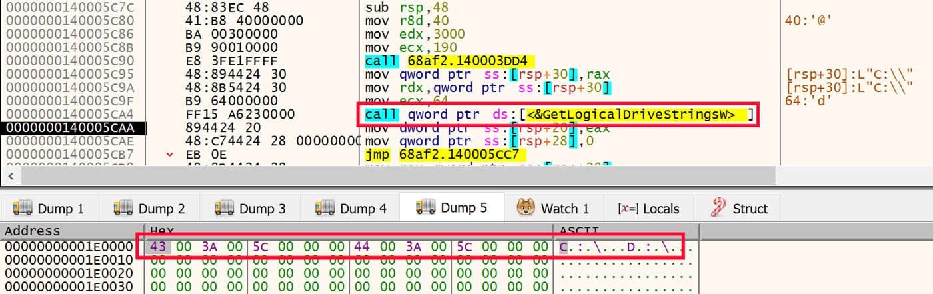This screenshot has width=933, height=294.
Task: Click dump address 00000000001E0020
Action: point(70,273)
